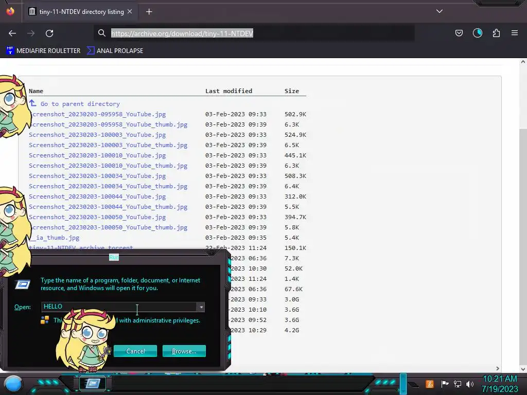Click the parent directory up-arrow icon

32,103
